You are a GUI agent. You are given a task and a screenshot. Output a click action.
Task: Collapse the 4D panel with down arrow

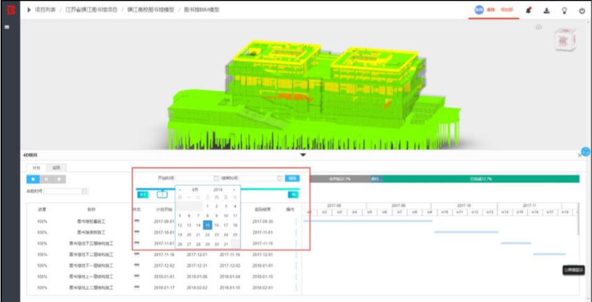[303, 154]
